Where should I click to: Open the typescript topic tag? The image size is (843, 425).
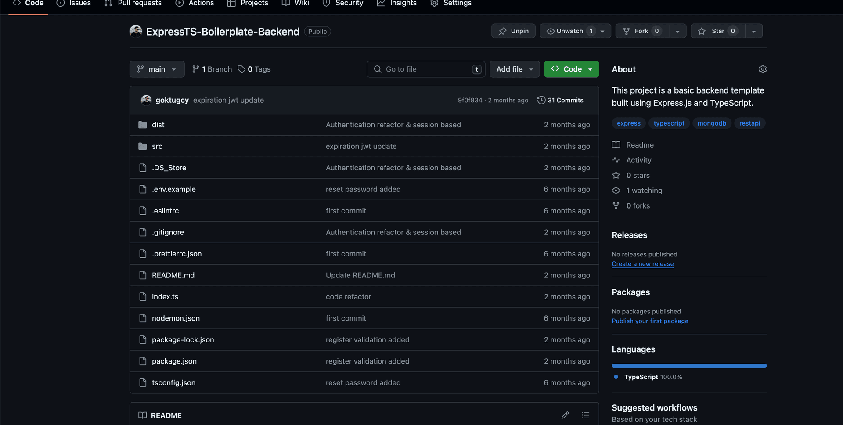click(x=669, y=123)
